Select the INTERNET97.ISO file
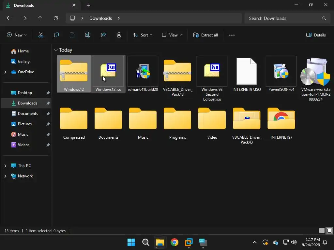This screenshot has height=250, width=334. [247, 74]
